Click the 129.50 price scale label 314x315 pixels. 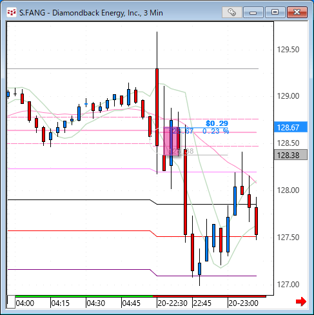(288, 50)
